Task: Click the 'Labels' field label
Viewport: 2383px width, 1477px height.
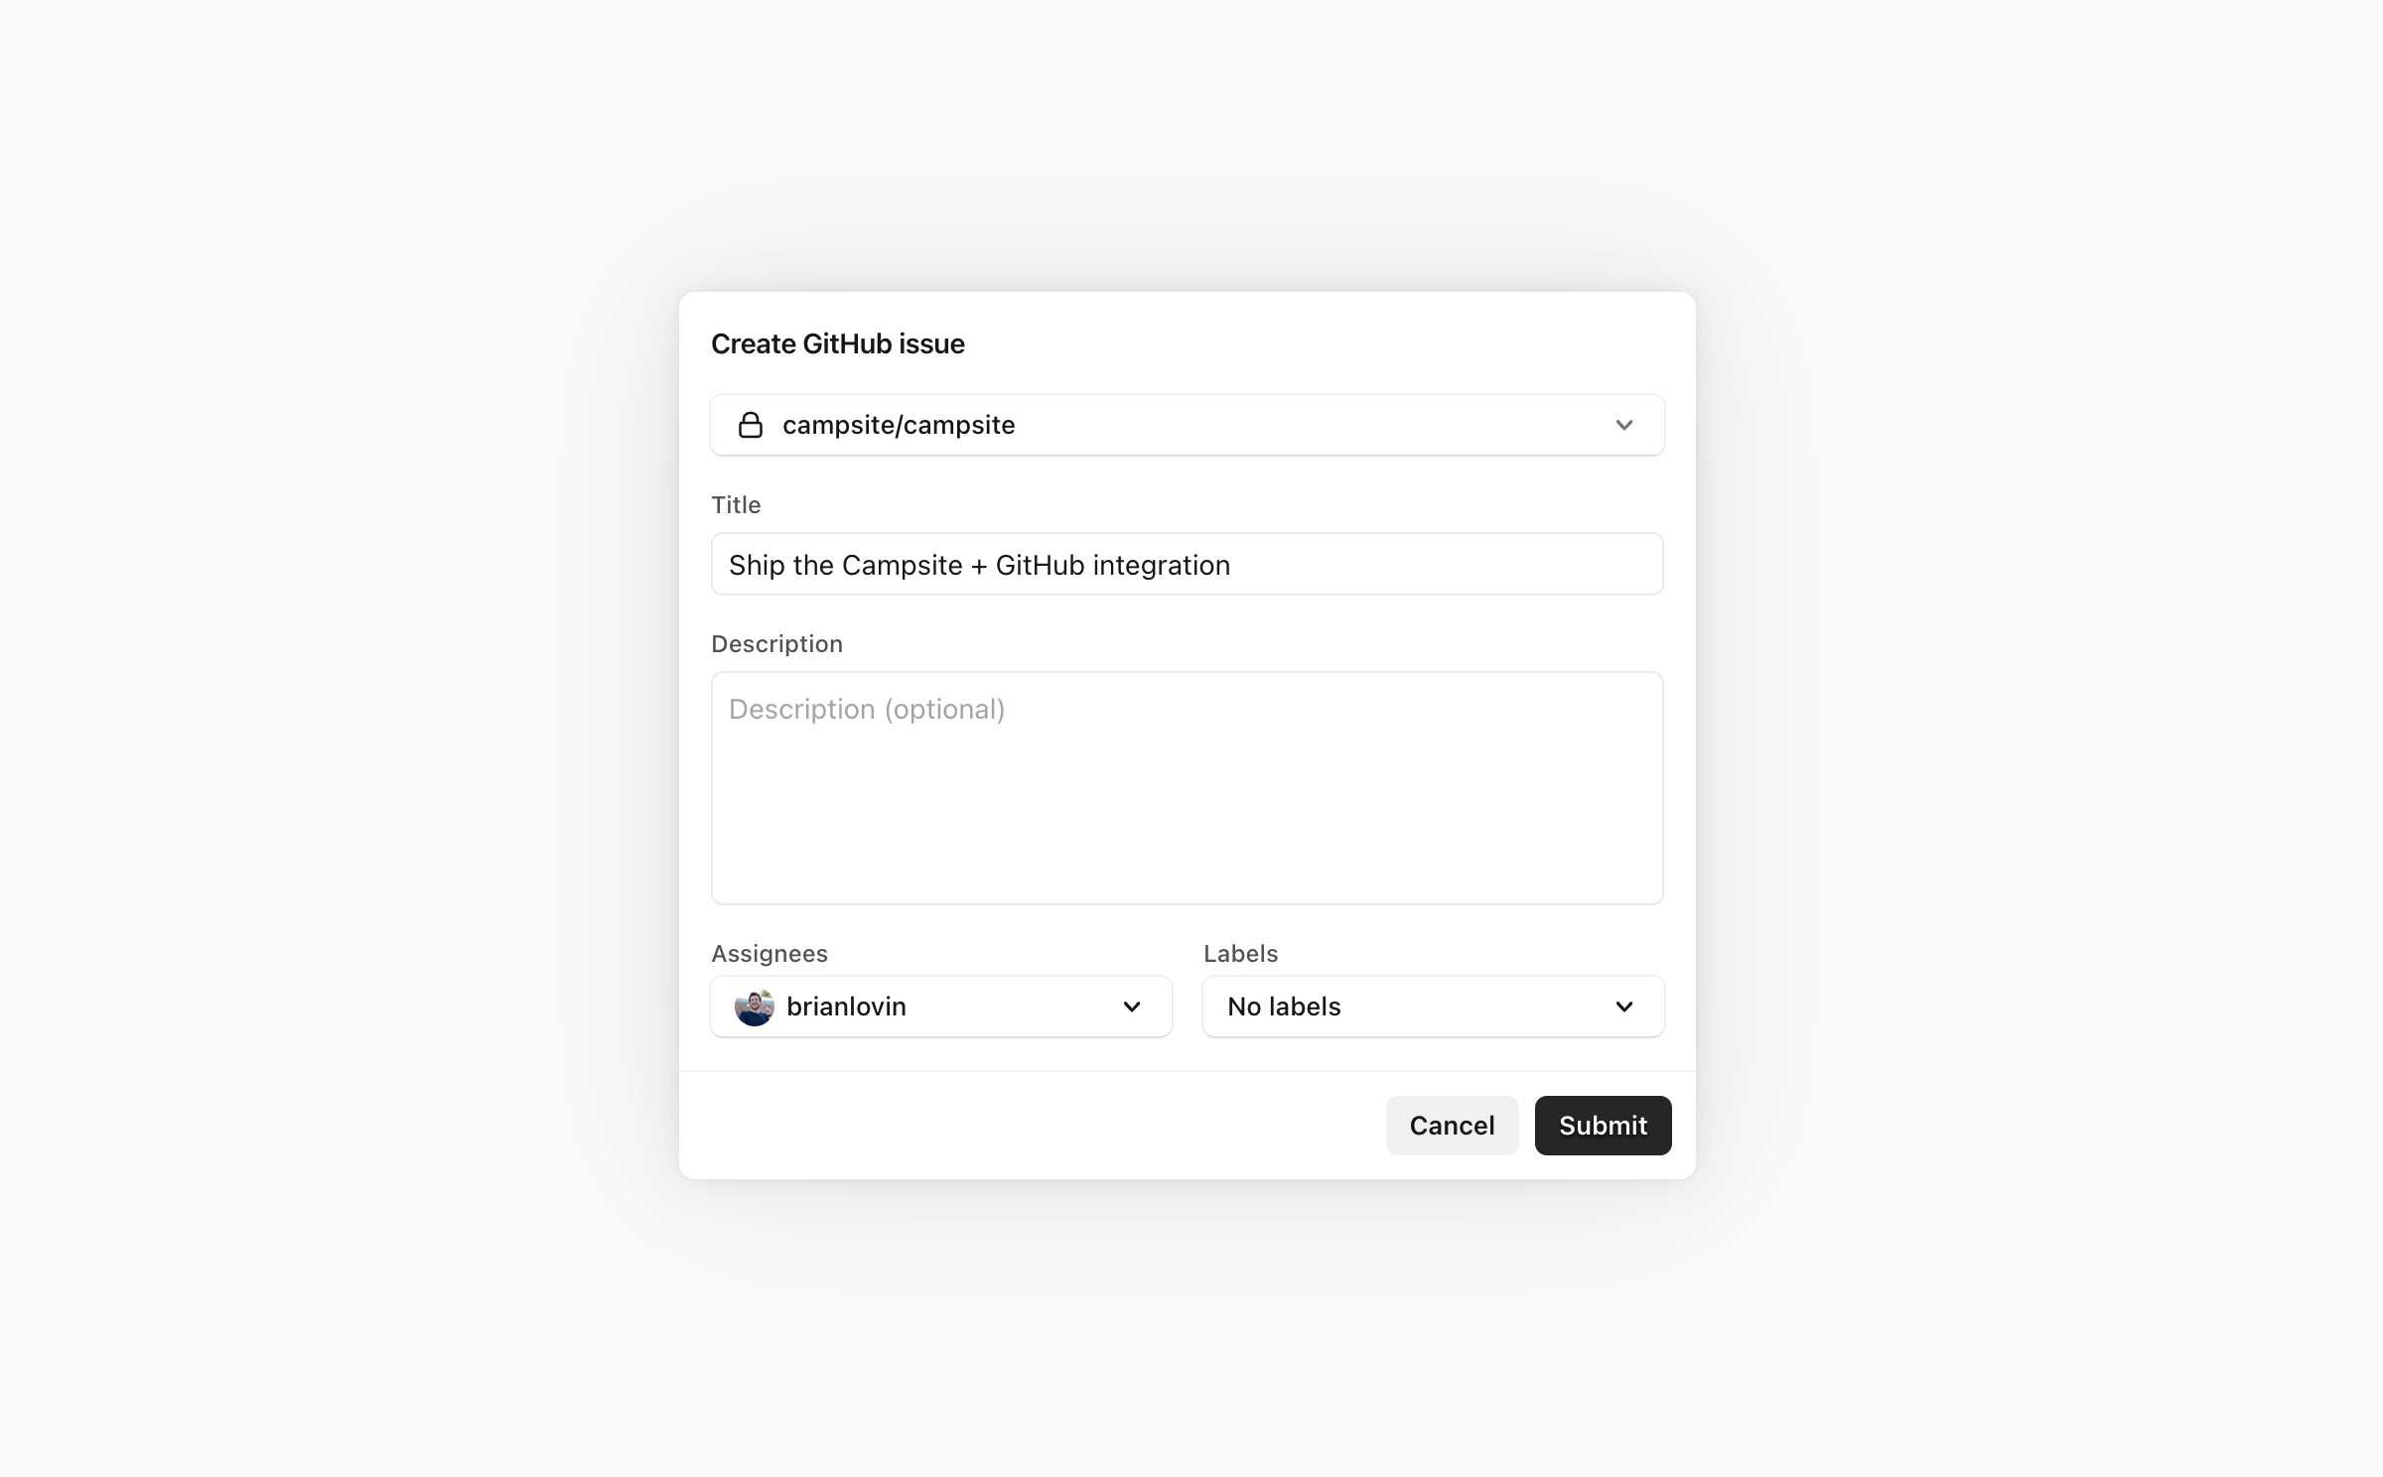Action: [1240, 954]
